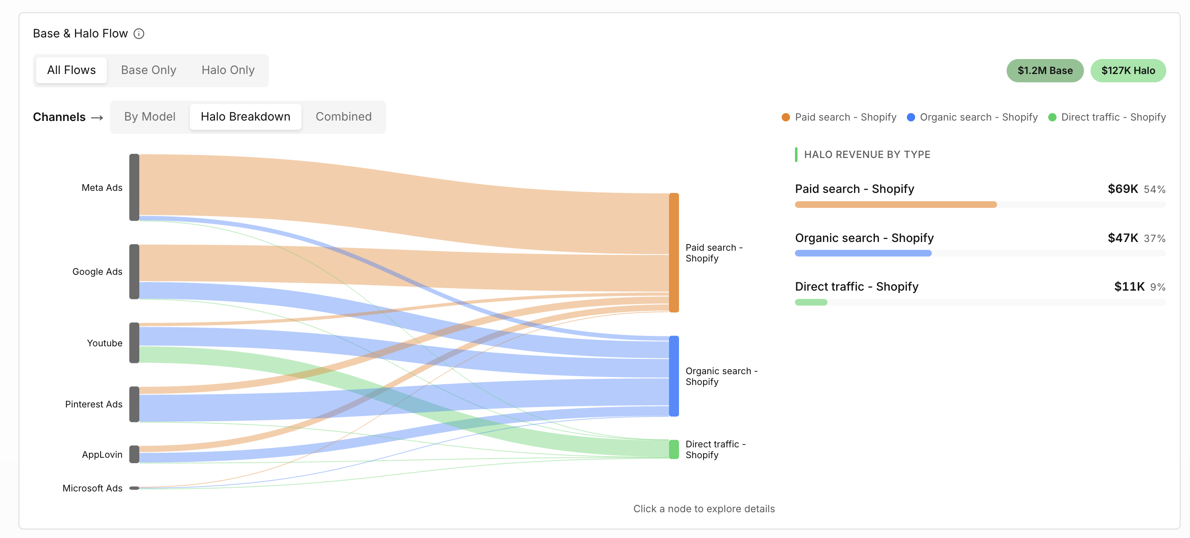Image resolution: width=1190 pixels, height=538 pixels.
Task: Click the Paid search revenue progress bar
Action: point(980,205)
